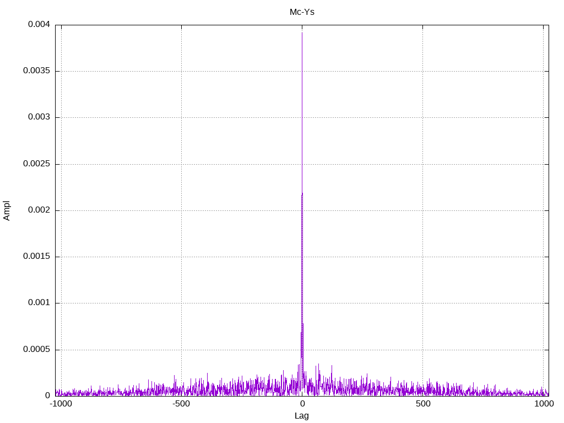Click the 500 x-axis tick label
This screenshot has height=423, width=564.
pyautogui.click(x=423, y=404)
